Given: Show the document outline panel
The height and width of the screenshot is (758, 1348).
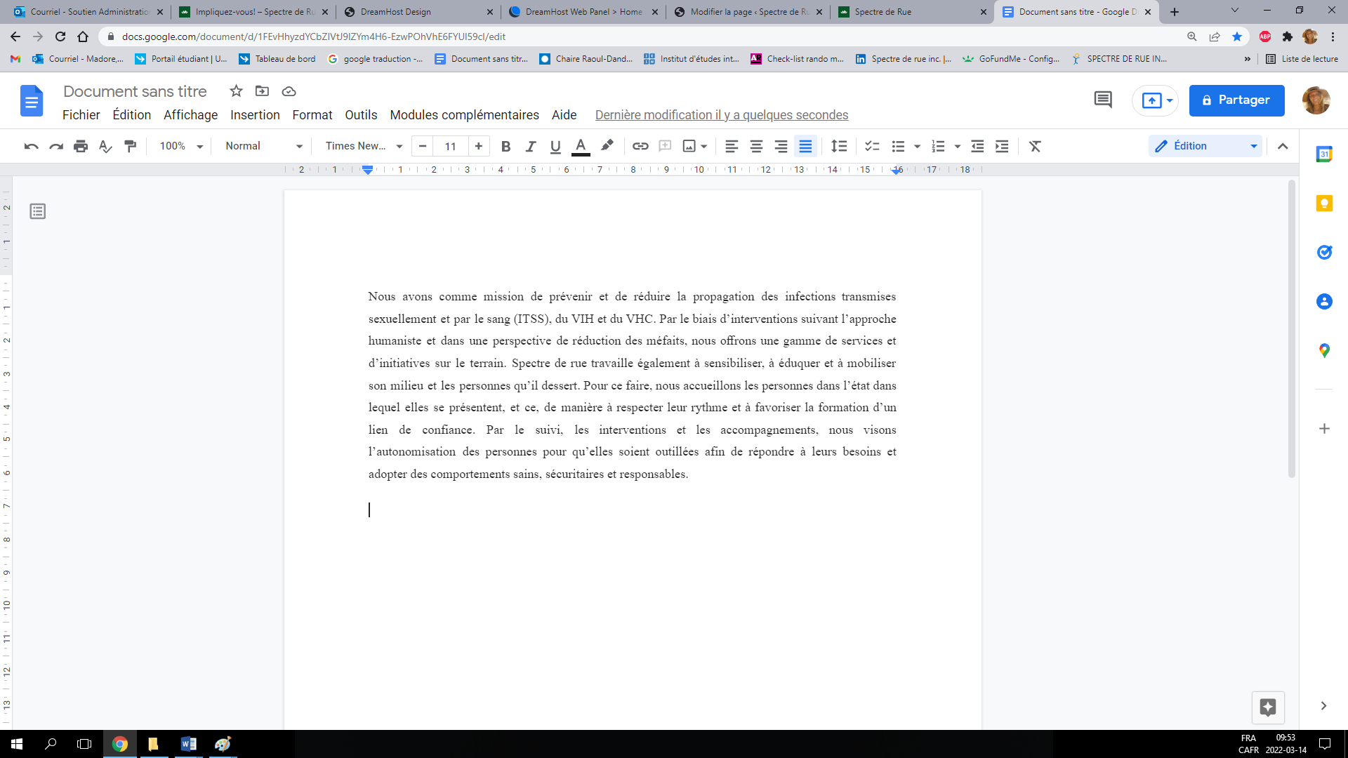Looking at the screenshot, I should 38,211.
